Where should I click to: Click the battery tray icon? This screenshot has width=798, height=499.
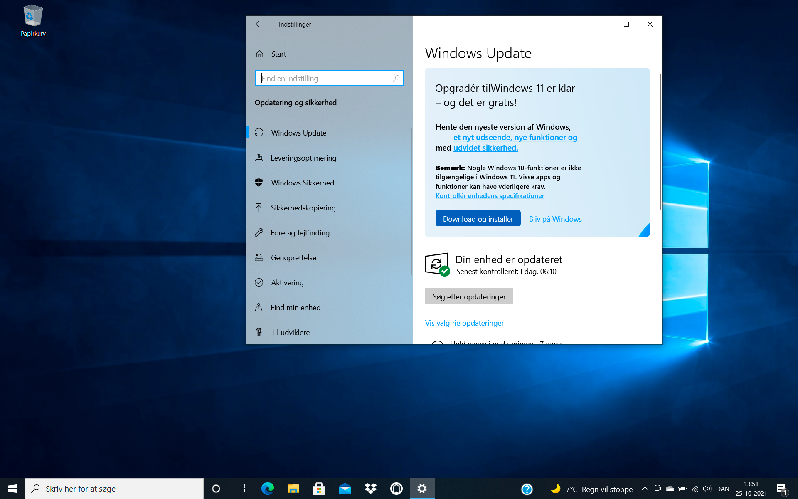coord(682,489)
